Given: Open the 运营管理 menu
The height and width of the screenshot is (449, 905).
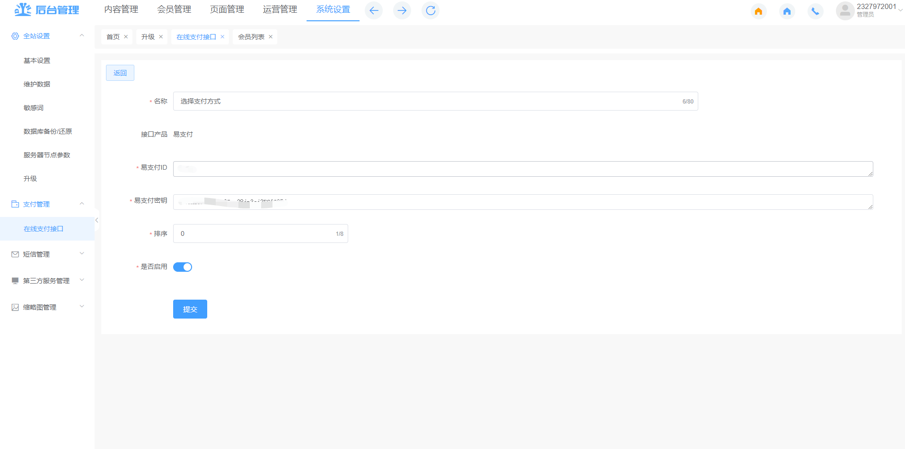Looking at the screenshot, I should point(280,9).
